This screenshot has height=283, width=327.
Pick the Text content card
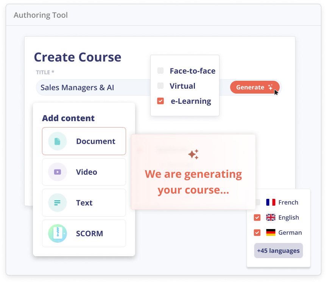tap(84, 203)
